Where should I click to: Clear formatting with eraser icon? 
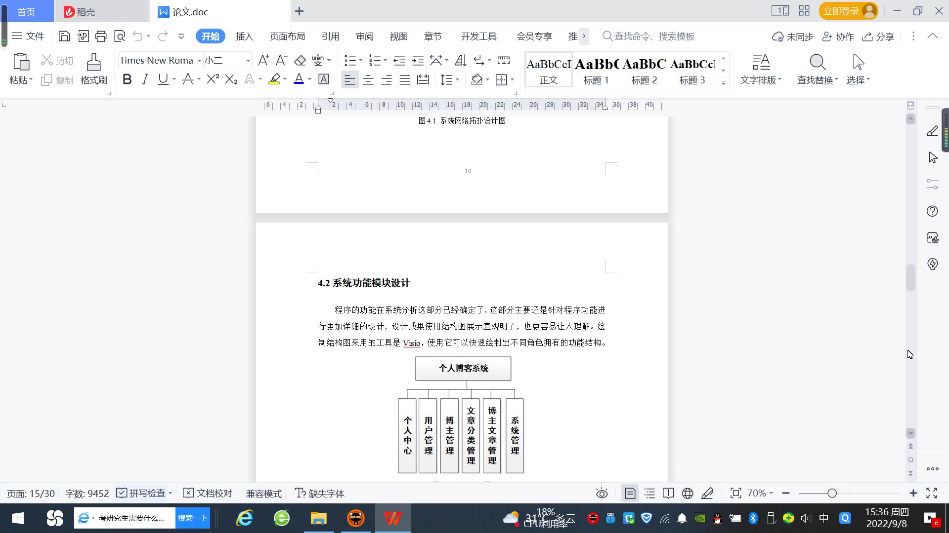[300, 60]
